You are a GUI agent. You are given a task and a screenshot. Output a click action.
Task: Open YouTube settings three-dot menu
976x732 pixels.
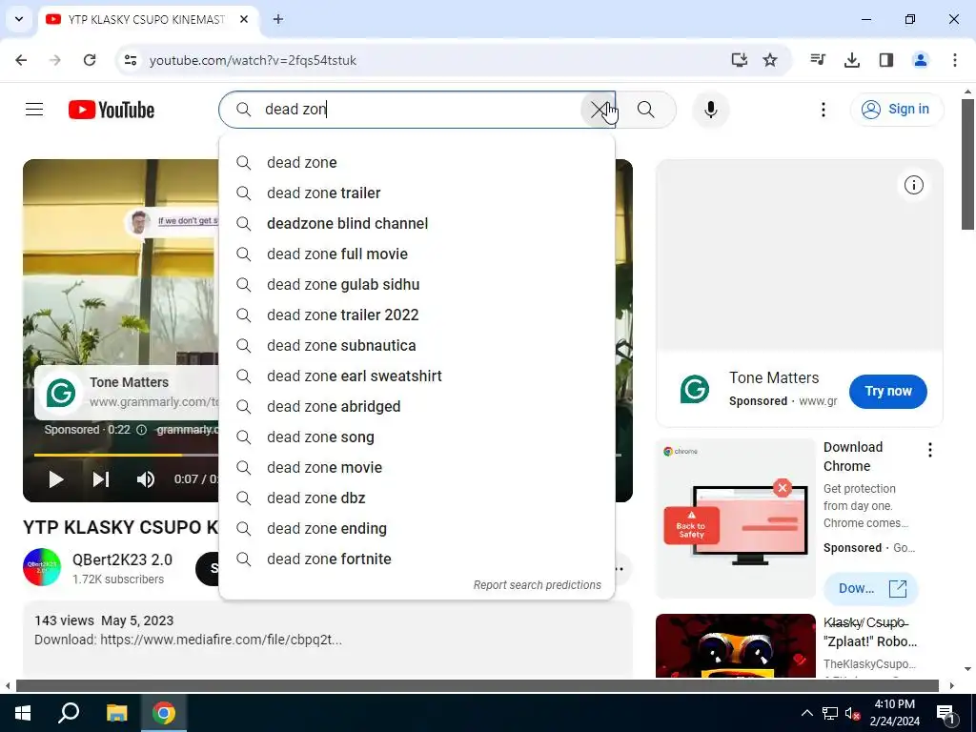pyautogui.click(x=823, y=110)
